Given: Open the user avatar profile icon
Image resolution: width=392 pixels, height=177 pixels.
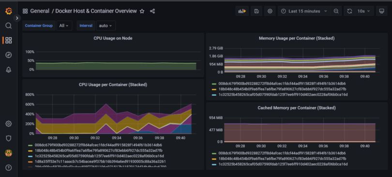Looking at the screenshot, I should click(x=9, y=153).
